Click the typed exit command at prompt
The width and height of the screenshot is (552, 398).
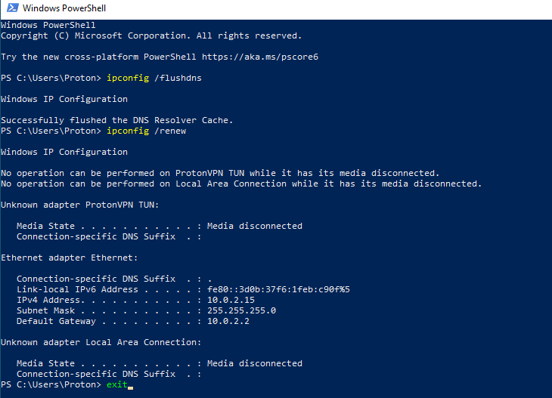click(117, 384)
